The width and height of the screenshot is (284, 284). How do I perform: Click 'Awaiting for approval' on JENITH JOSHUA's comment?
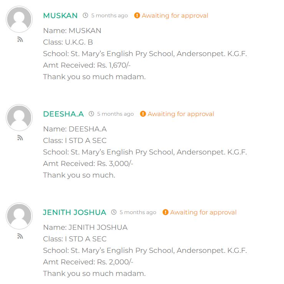[x=203, y=213]
